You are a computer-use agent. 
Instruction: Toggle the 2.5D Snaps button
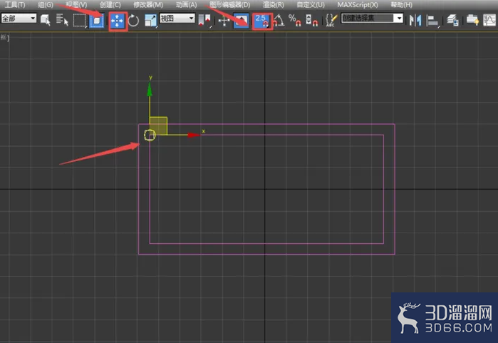coord(262,21)
